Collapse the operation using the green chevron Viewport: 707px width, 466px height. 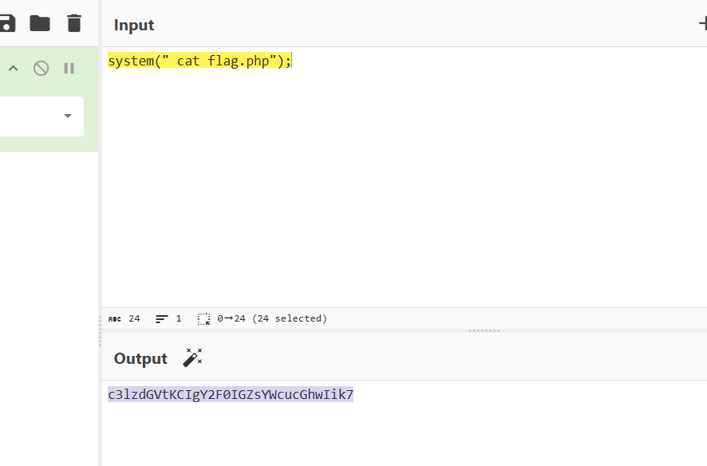coord(13,69)
